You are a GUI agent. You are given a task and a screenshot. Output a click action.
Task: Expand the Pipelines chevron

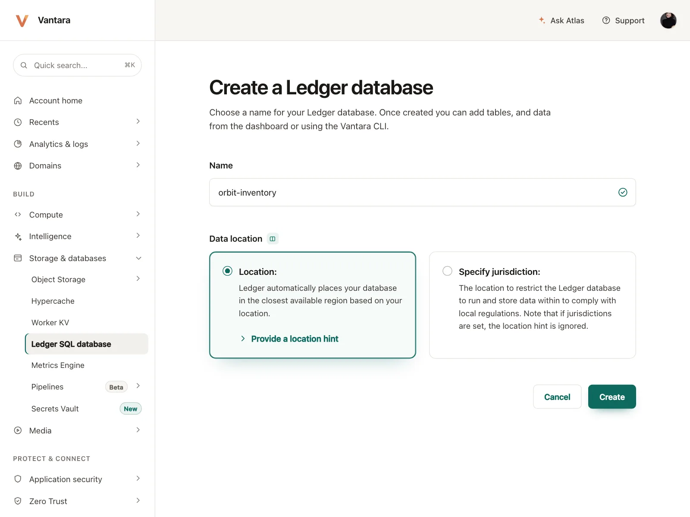(x=138, y=386)
